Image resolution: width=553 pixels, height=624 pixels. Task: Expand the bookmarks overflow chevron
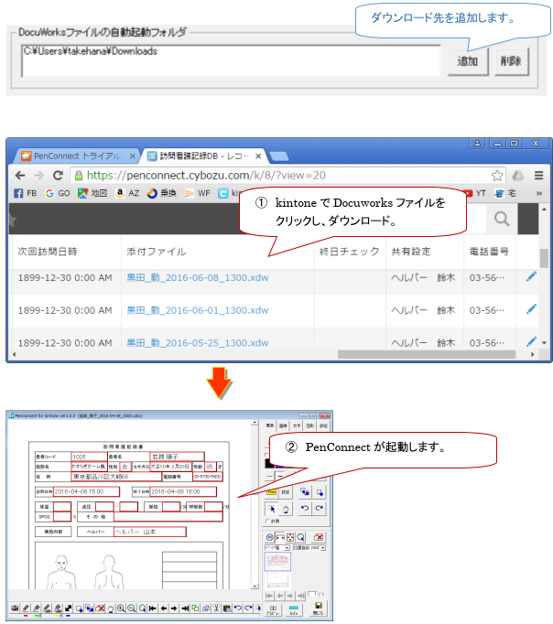pyautogui.click(x=539, y=193)
